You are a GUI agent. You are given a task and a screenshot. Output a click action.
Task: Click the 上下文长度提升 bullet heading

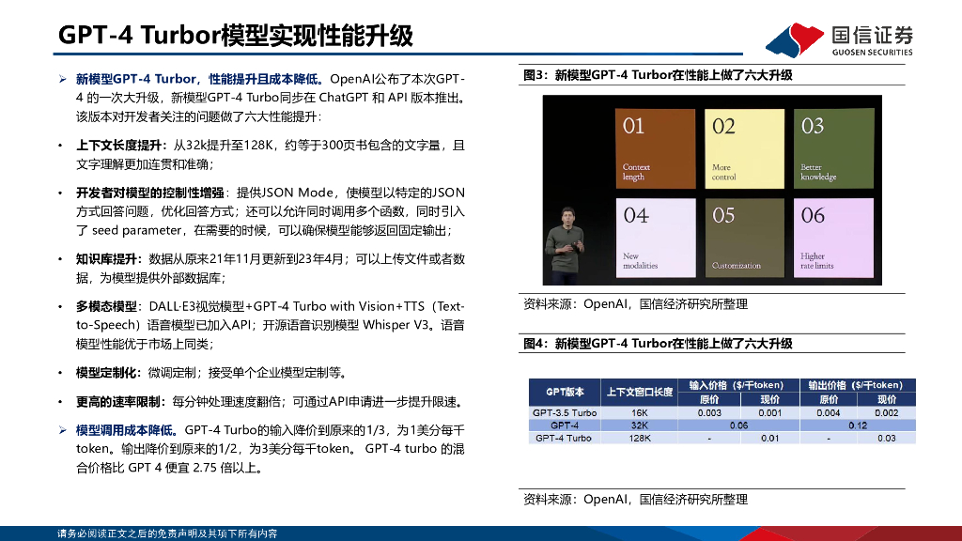click(x=119, y=146)
